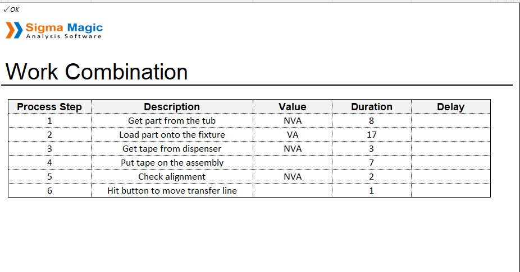Click the Sigma Magic chevron logo icon
Viewport: 520px width, 272px height.
tap(14, 30)
